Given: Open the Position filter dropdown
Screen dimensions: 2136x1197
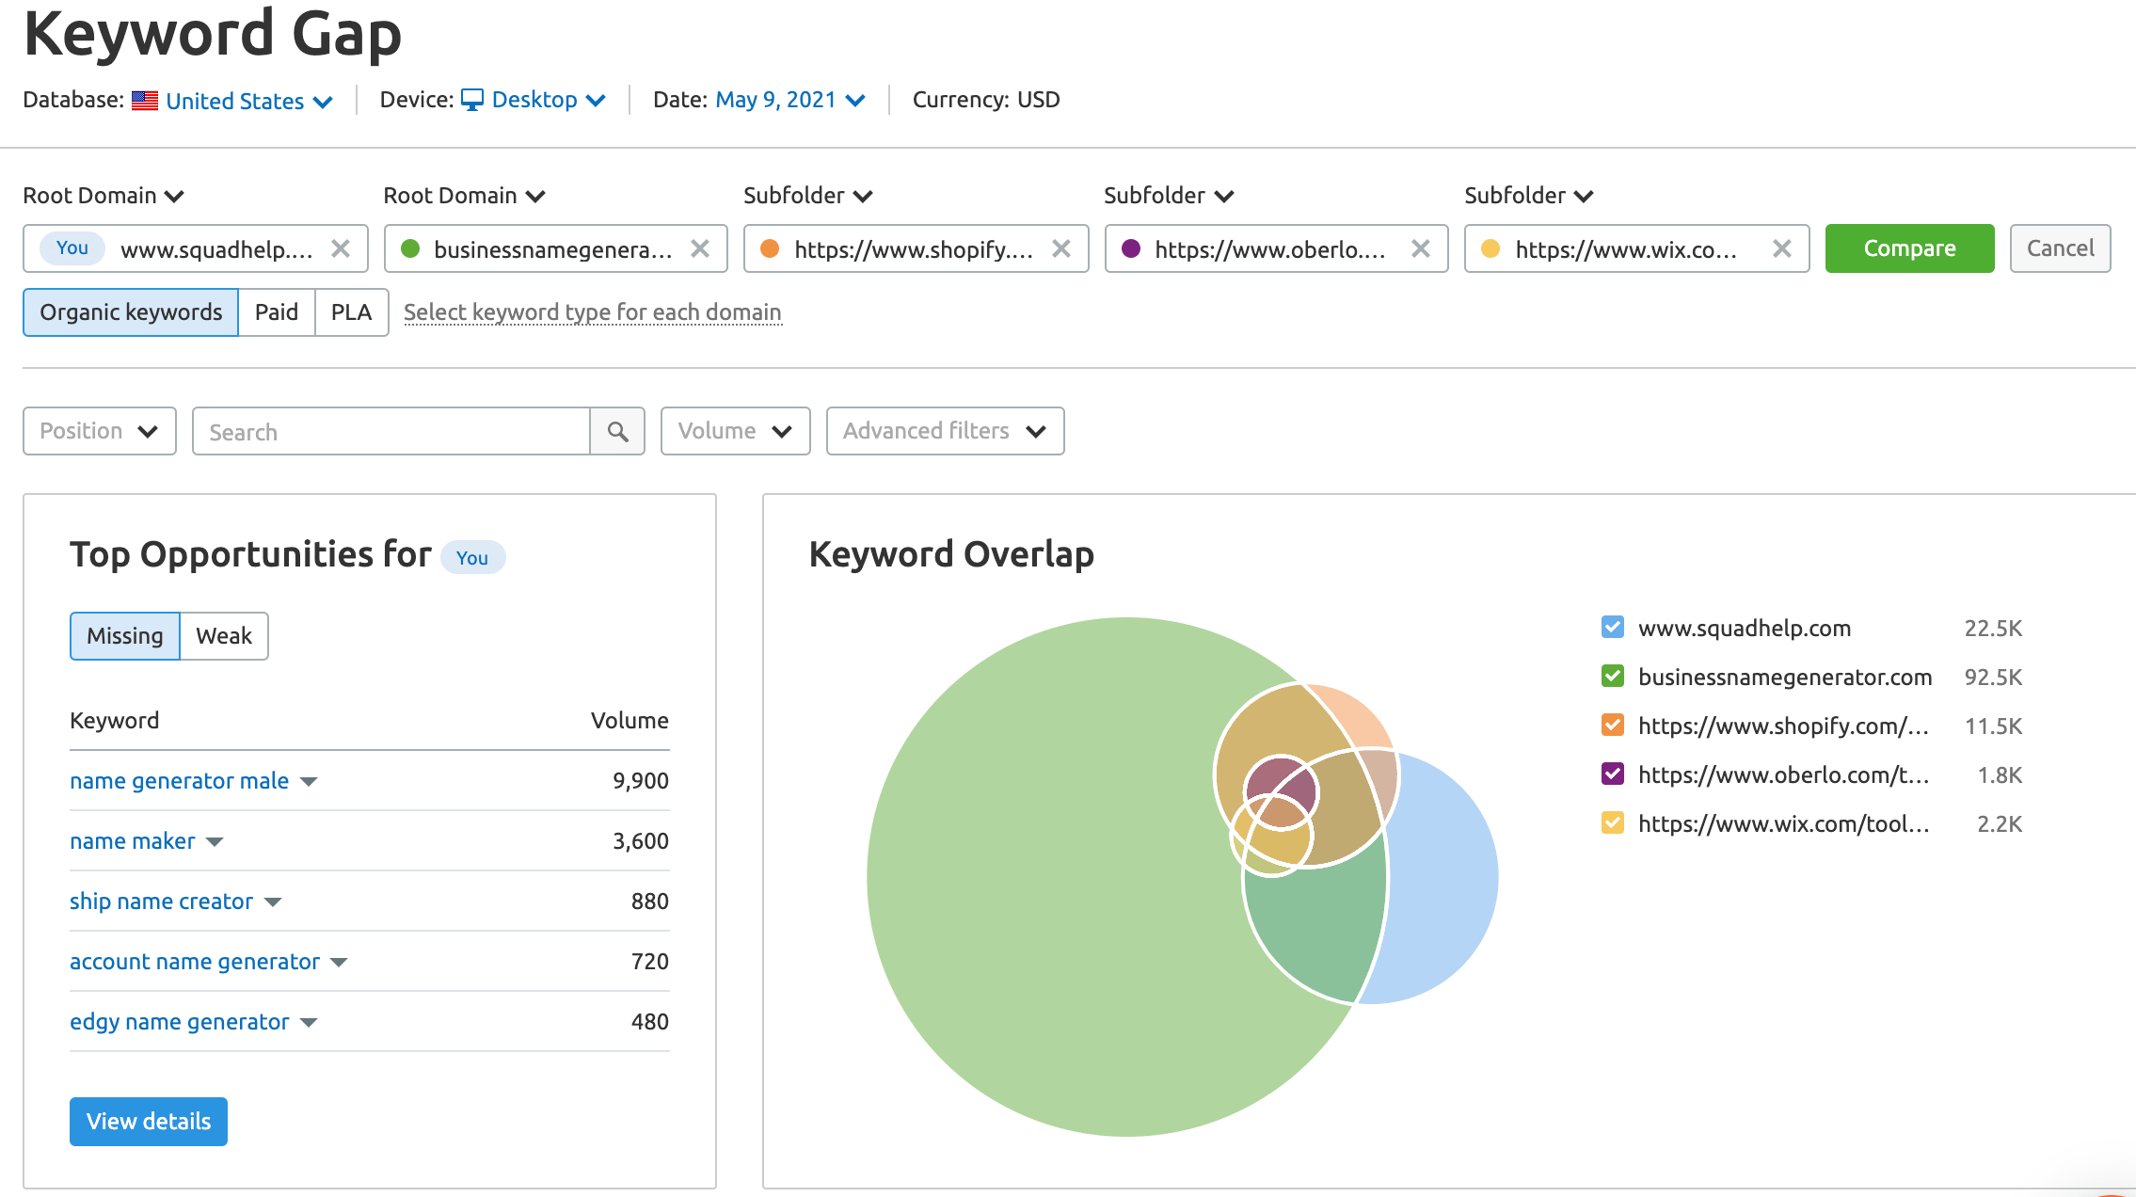Looking at the screenshot, I should point(100,431).
